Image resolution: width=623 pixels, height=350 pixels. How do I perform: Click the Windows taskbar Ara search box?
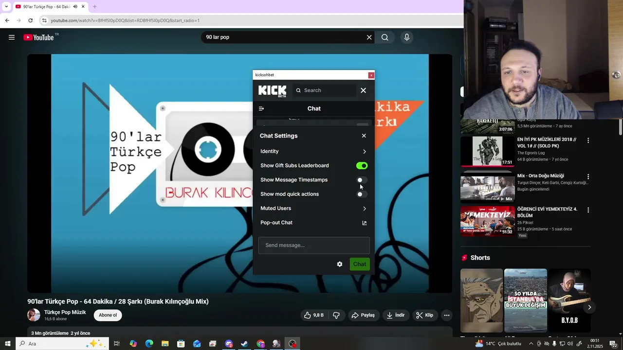[62, 344]
